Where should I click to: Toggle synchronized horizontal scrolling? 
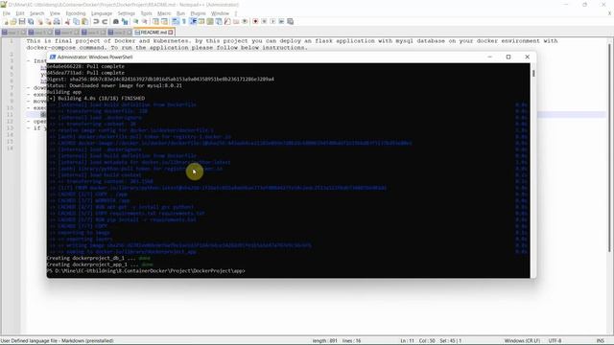click(x=164, y=21)
